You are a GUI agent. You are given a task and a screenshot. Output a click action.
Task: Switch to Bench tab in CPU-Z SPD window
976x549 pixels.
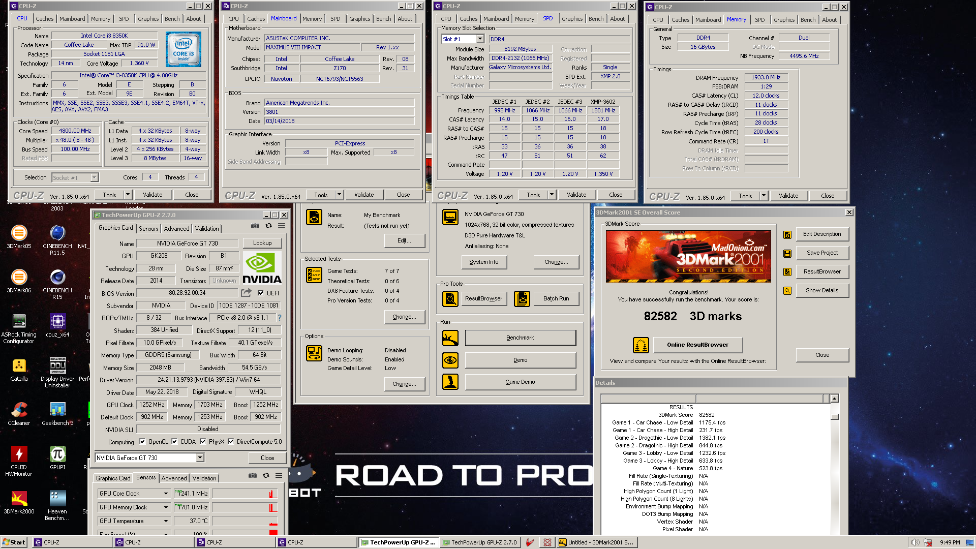[x=596, y=19]
